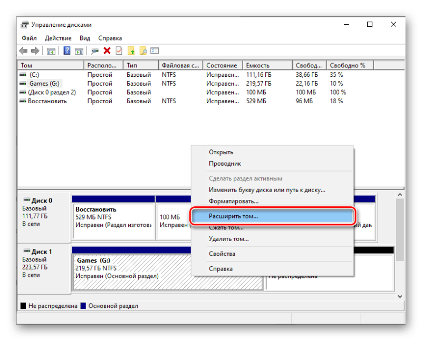The image size is (422, 341).
Task: Open the Вид menu
Action: pyautogui.click(x=85, y=38)
